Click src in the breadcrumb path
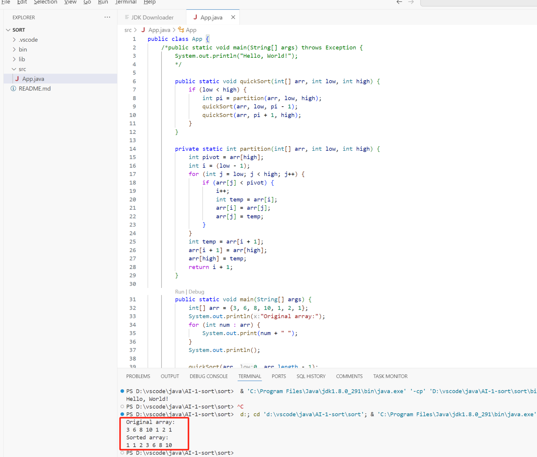Screen dimensions: 537x457 tap(128, 30)
